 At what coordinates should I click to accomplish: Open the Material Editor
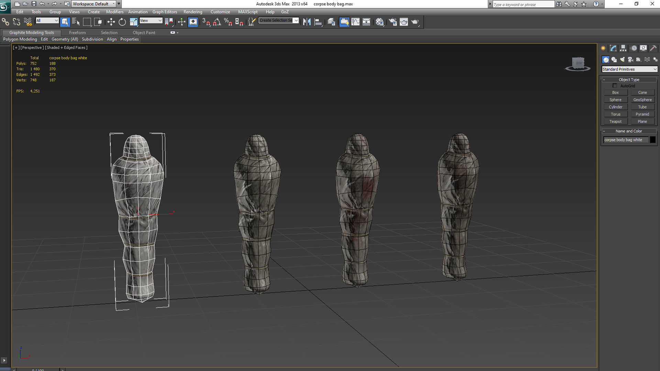pyautogui.click(x=379, y=22)
